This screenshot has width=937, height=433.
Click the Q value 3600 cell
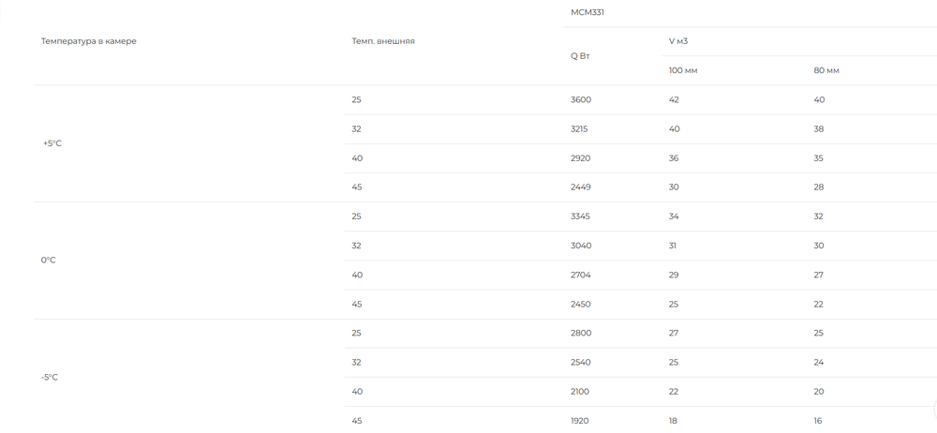click(x=581, y=100)
